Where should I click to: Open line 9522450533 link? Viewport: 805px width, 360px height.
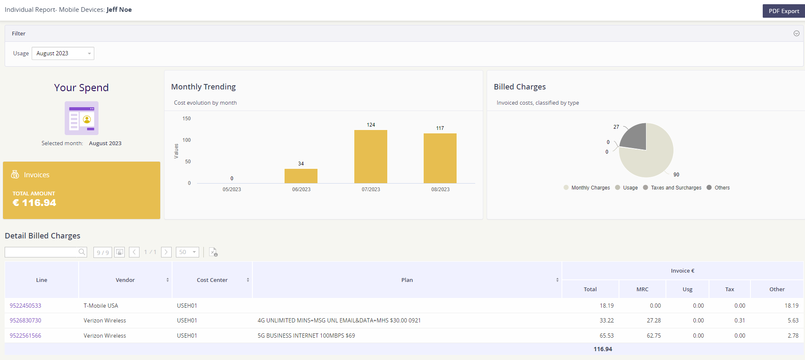25,306
